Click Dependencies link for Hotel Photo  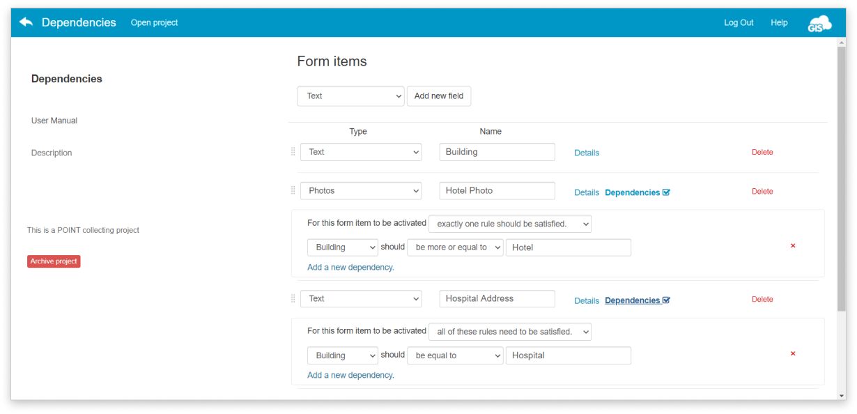(632, 192)
